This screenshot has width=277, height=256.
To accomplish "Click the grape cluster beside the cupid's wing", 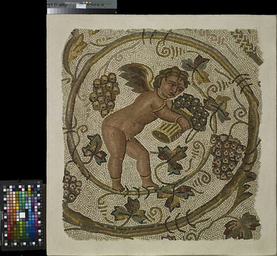I will point(104,94).
